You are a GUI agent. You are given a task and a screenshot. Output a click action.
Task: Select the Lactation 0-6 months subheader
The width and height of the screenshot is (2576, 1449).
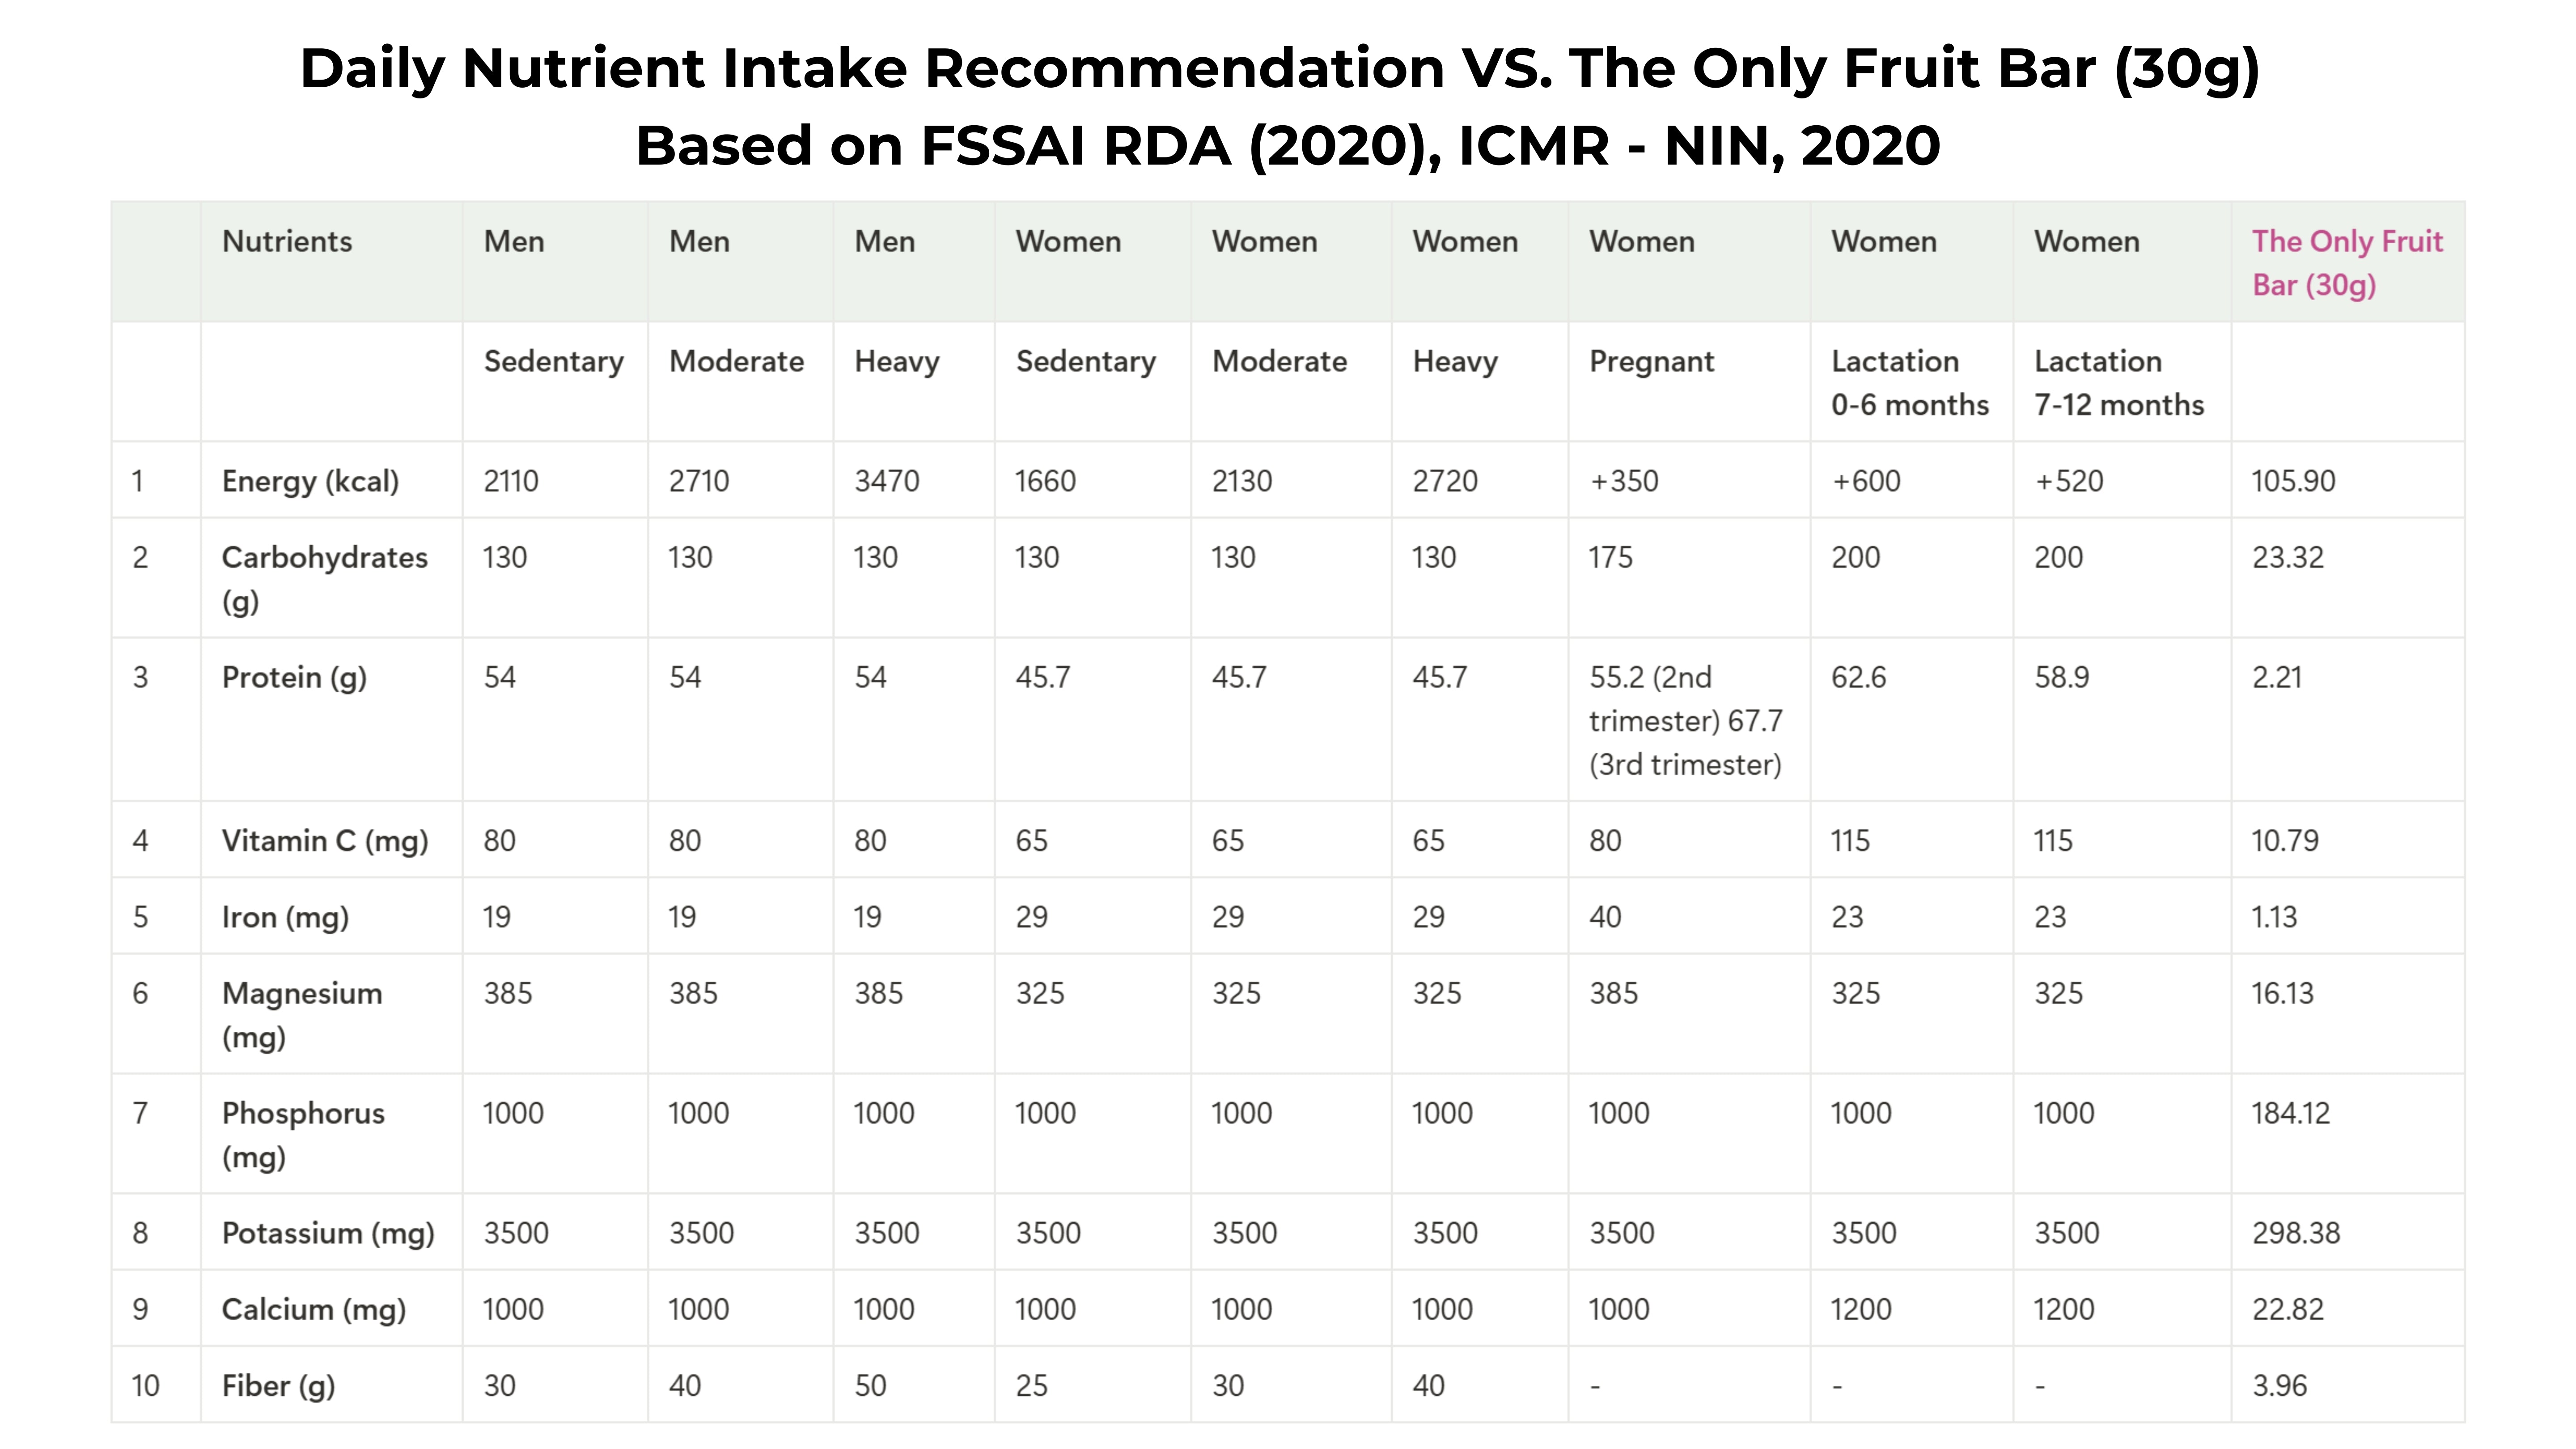(x=1910, y=383)
